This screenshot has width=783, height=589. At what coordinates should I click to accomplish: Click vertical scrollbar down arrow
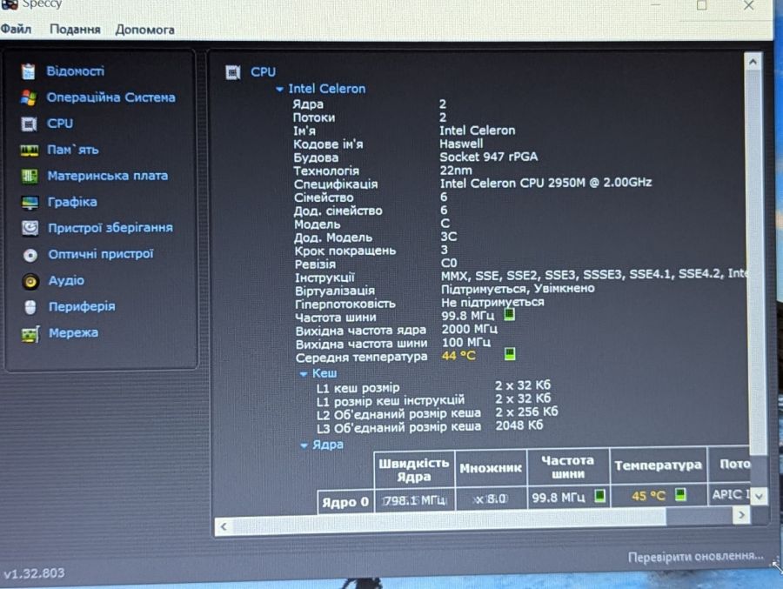click(759, 496)
